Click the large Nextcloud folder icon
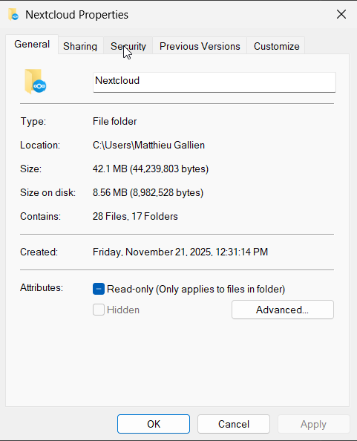This screenshot has height=441, width=357. point(36,82)
